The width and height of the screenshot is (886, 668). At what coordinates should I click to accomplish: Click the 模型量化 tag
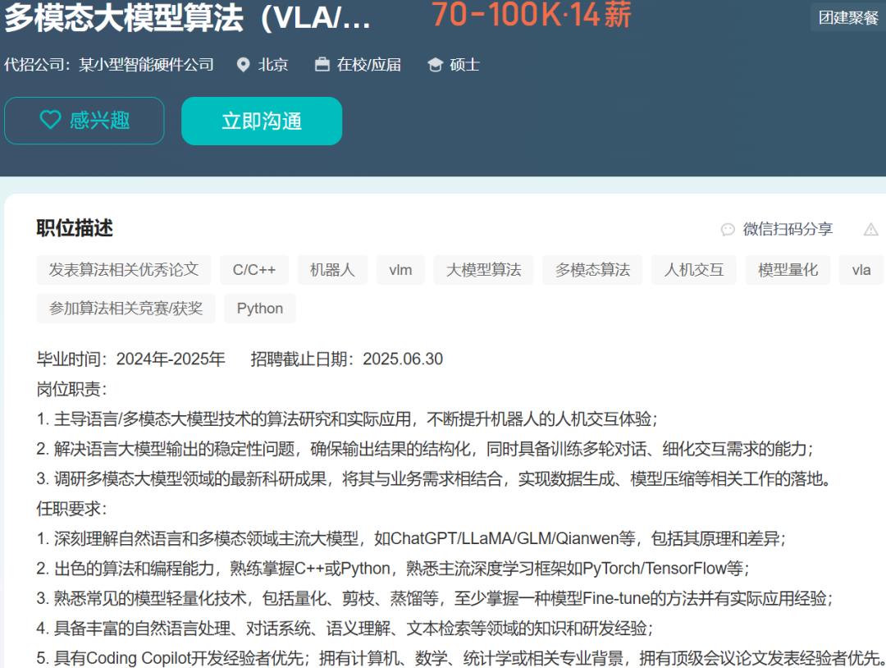click(788, 270)
